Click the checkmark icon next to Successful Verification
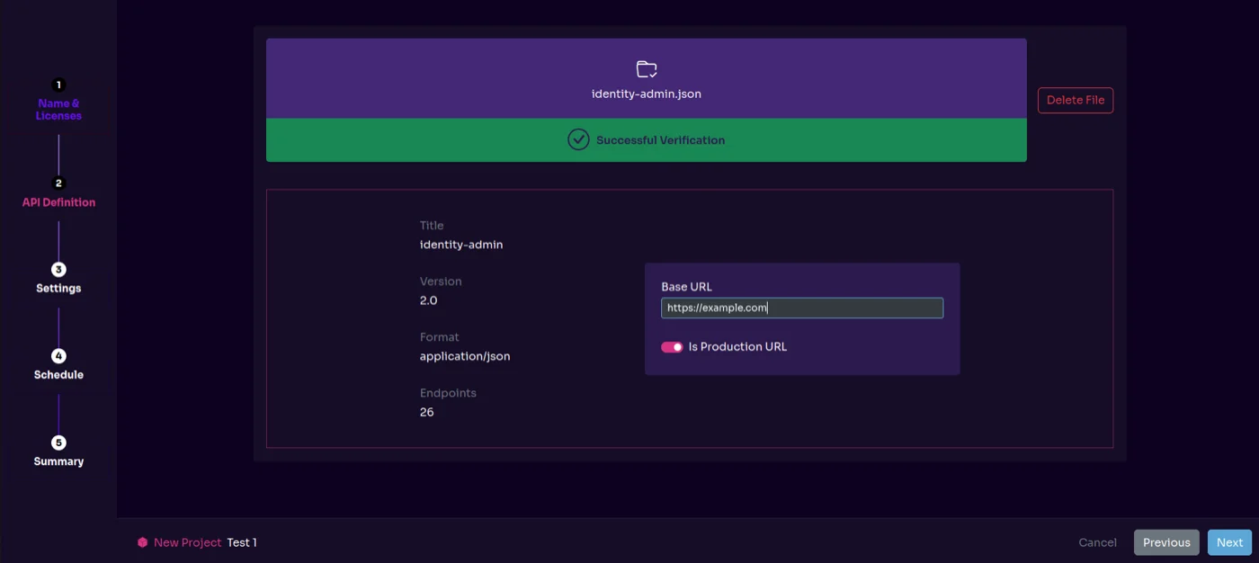1259x563 pixels. [x=578, y=140]
